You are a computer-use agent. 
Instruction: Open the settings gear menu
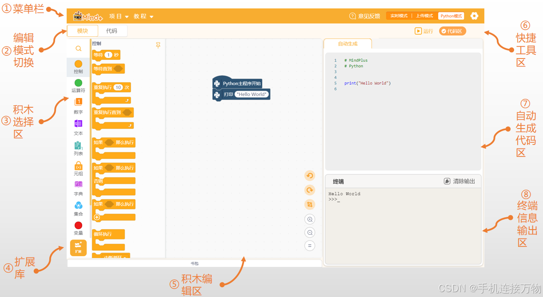click(x=474, y=16)
